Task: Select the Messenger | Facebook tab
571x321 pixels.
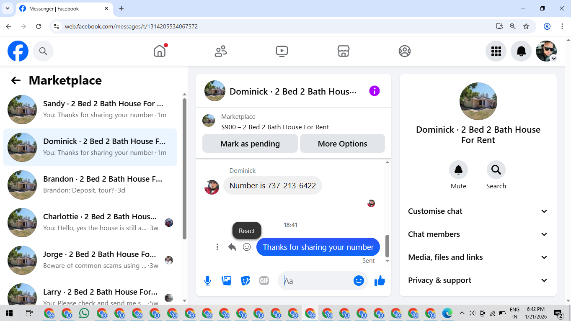Action: coord(64,8)
